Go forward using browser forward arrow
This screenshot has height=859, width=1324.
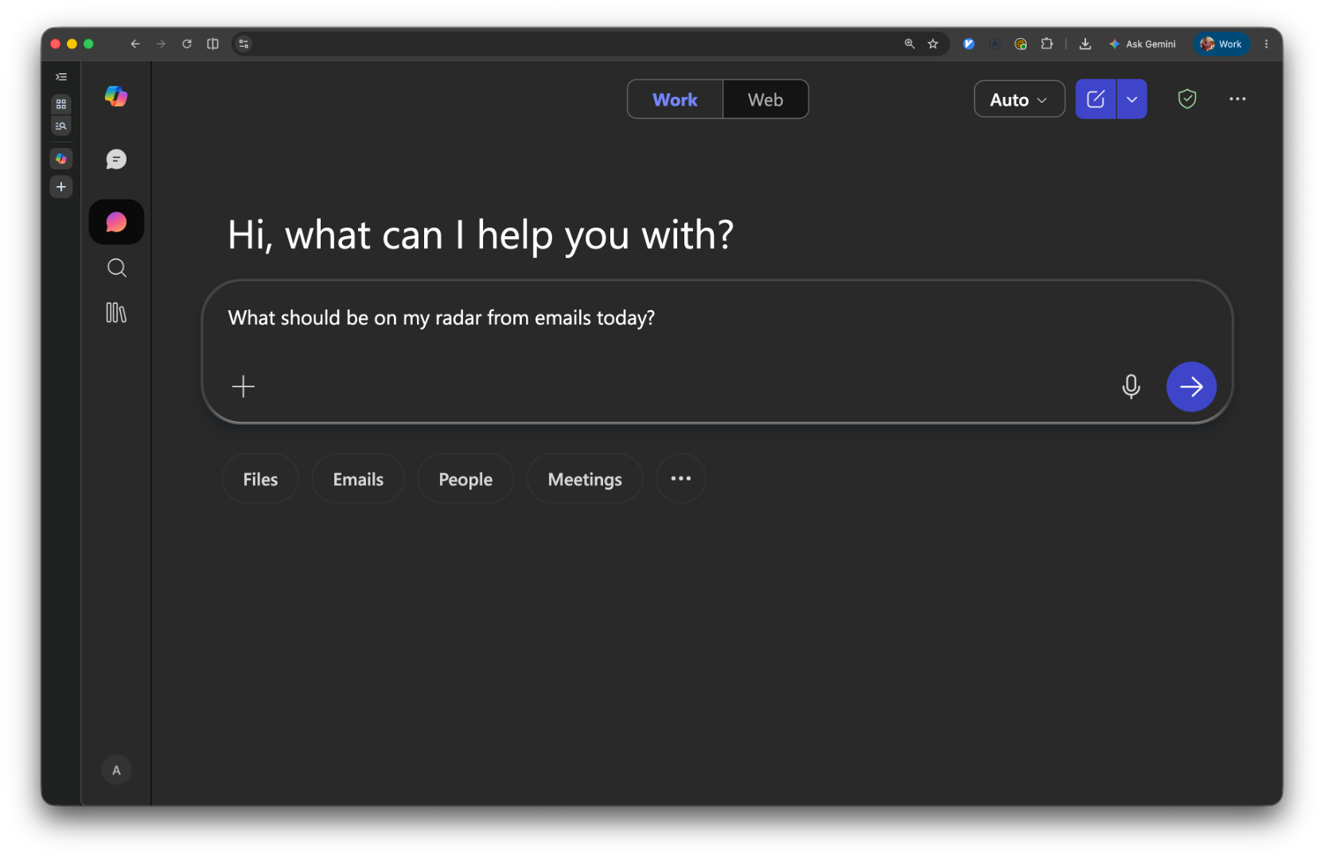click(x=161, y=44)
